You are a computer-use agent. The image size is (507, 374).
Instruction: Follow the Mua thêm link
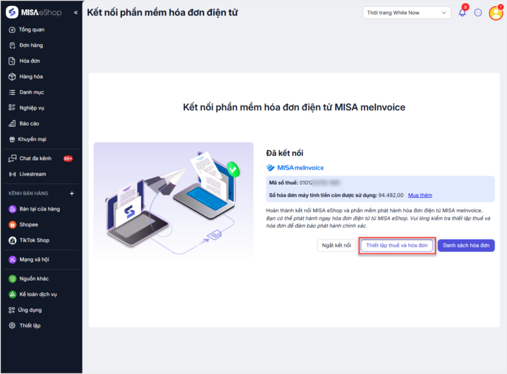pyautogui.click(x=420, y=195)
